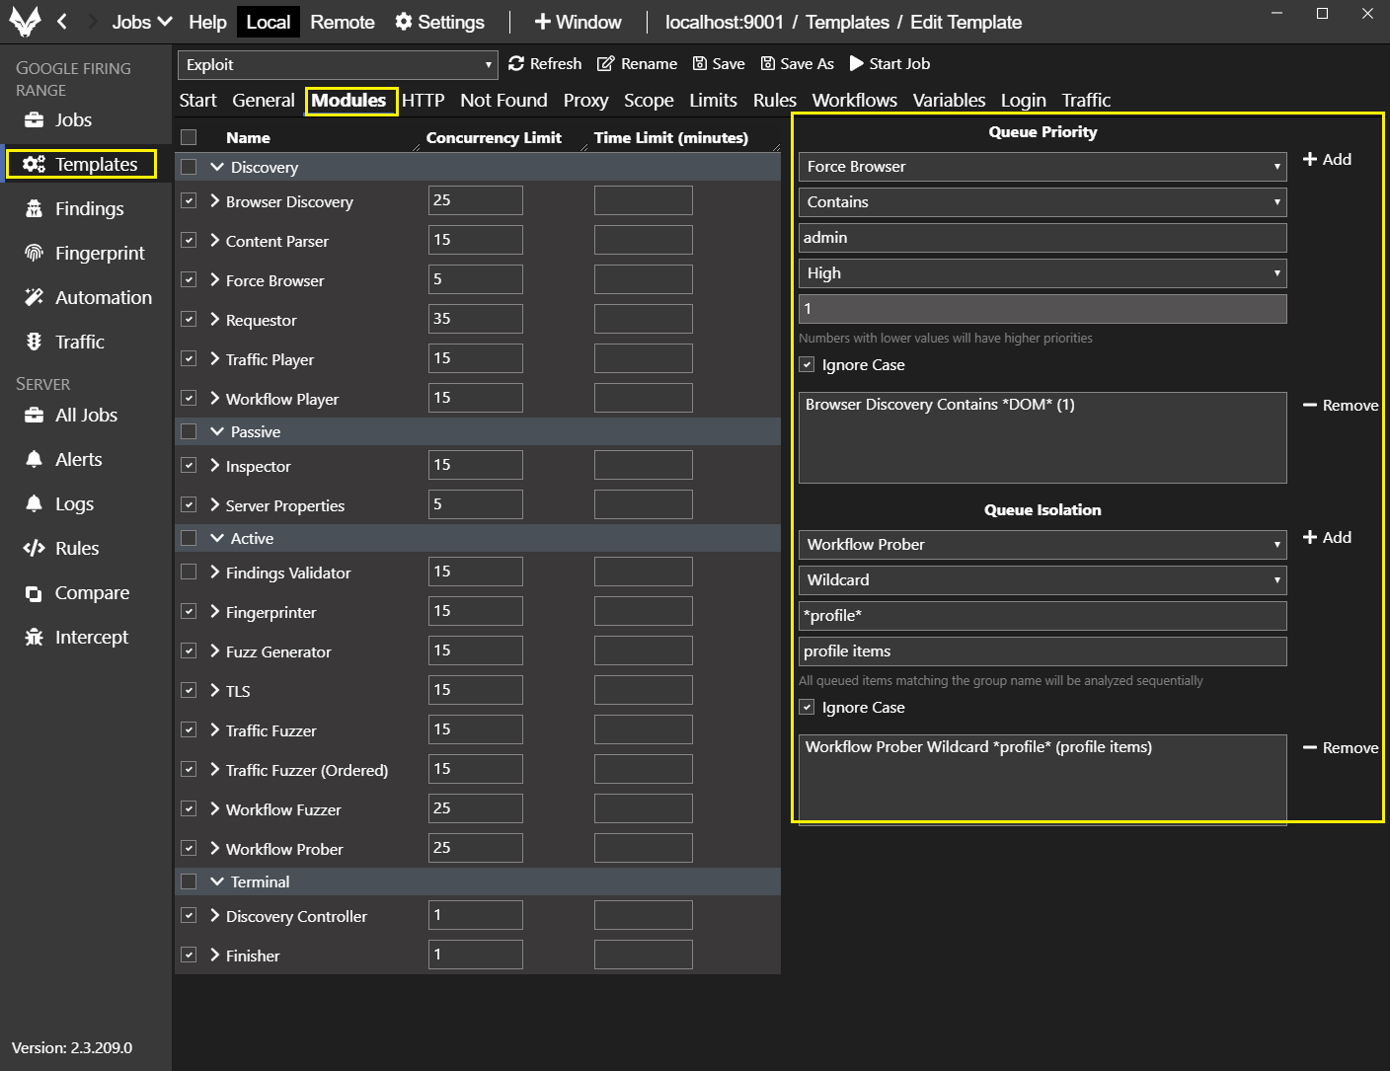
Task: Click Add next to Queue Isolation
Action: [x=1327, y=538]
